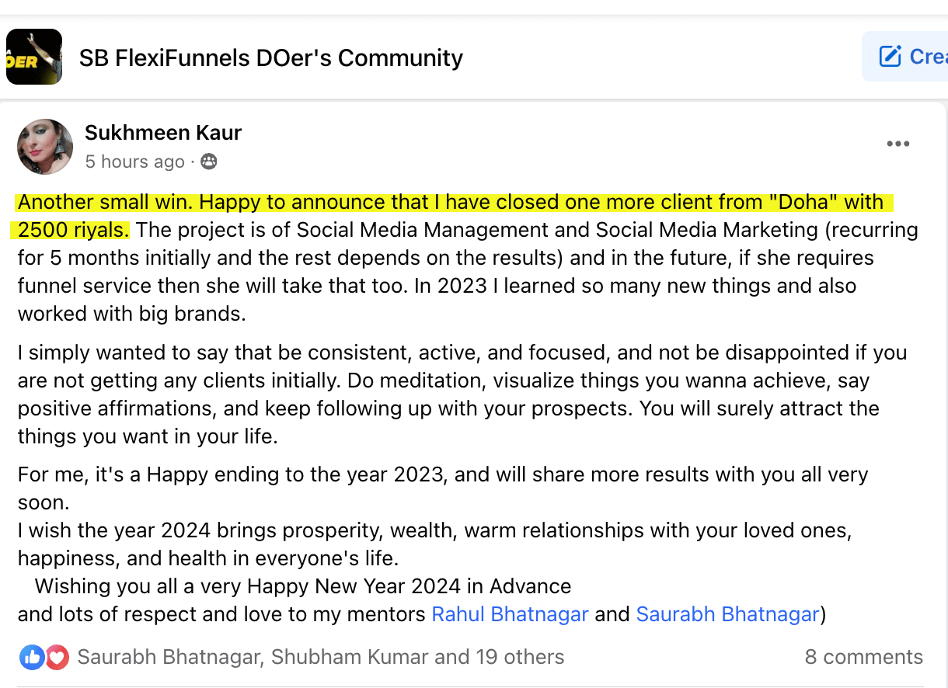Click the 'I wish the year 2024 brings' sentence
The height and width of the screenshot is (688, 948).
point(434,530)
